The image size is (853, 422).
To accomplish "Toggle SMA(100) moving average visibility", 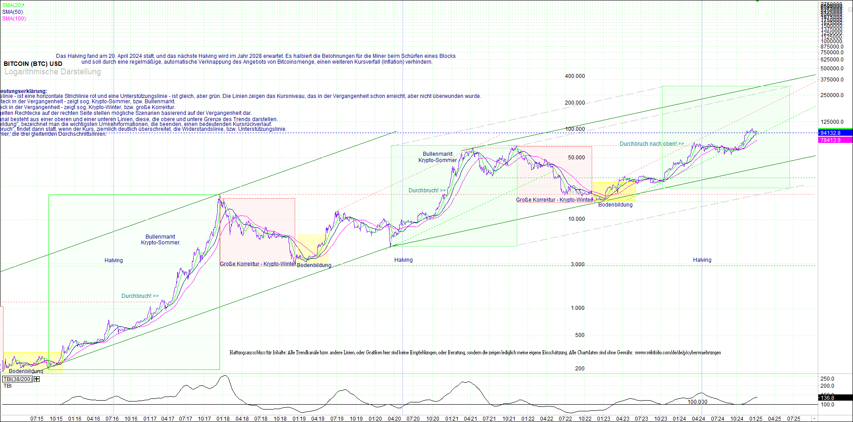I will point(13,19).
